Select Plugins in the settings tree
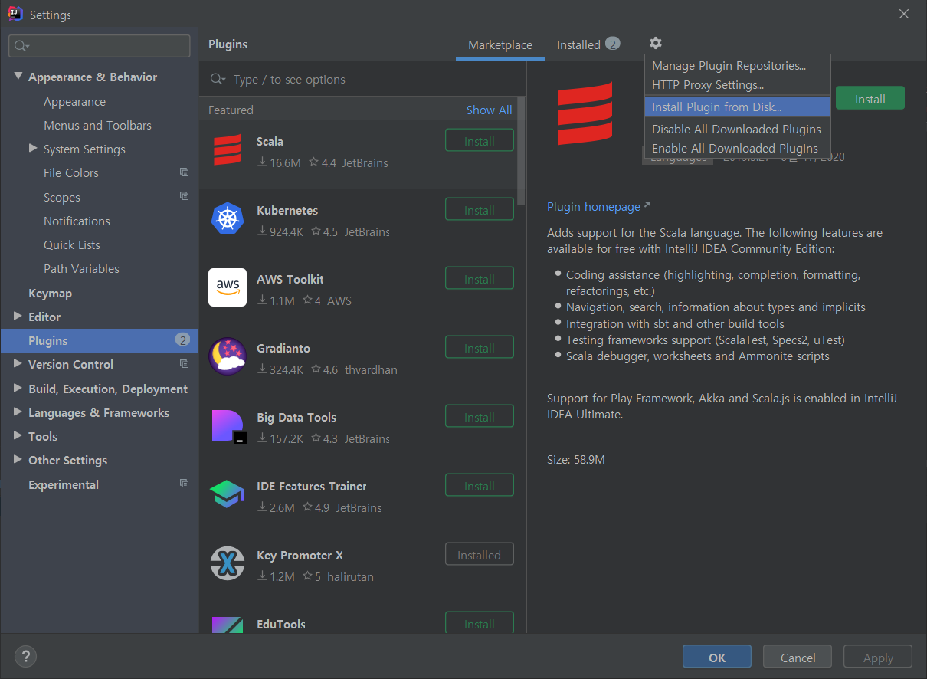This screenshot has width=927, height=679. (x=100, y=340)
